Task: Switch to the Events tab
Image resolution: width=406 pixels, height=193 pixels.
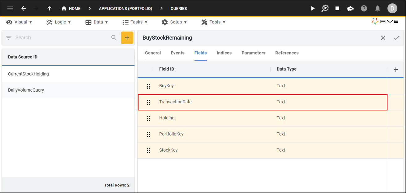Action: point(177,53)
